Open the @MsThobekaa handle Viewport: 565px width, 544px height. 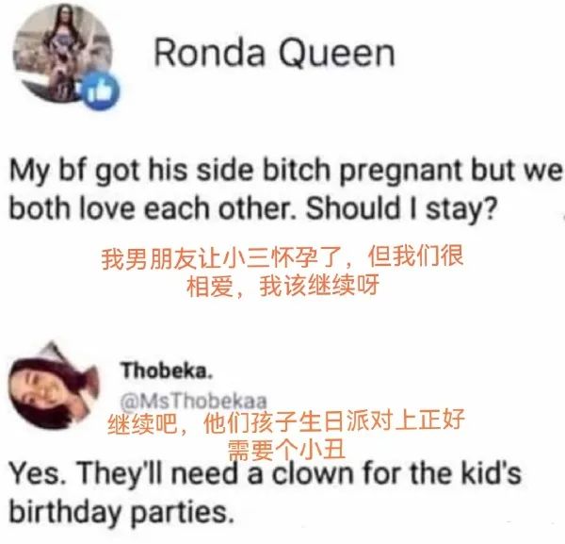pos(194,401)
